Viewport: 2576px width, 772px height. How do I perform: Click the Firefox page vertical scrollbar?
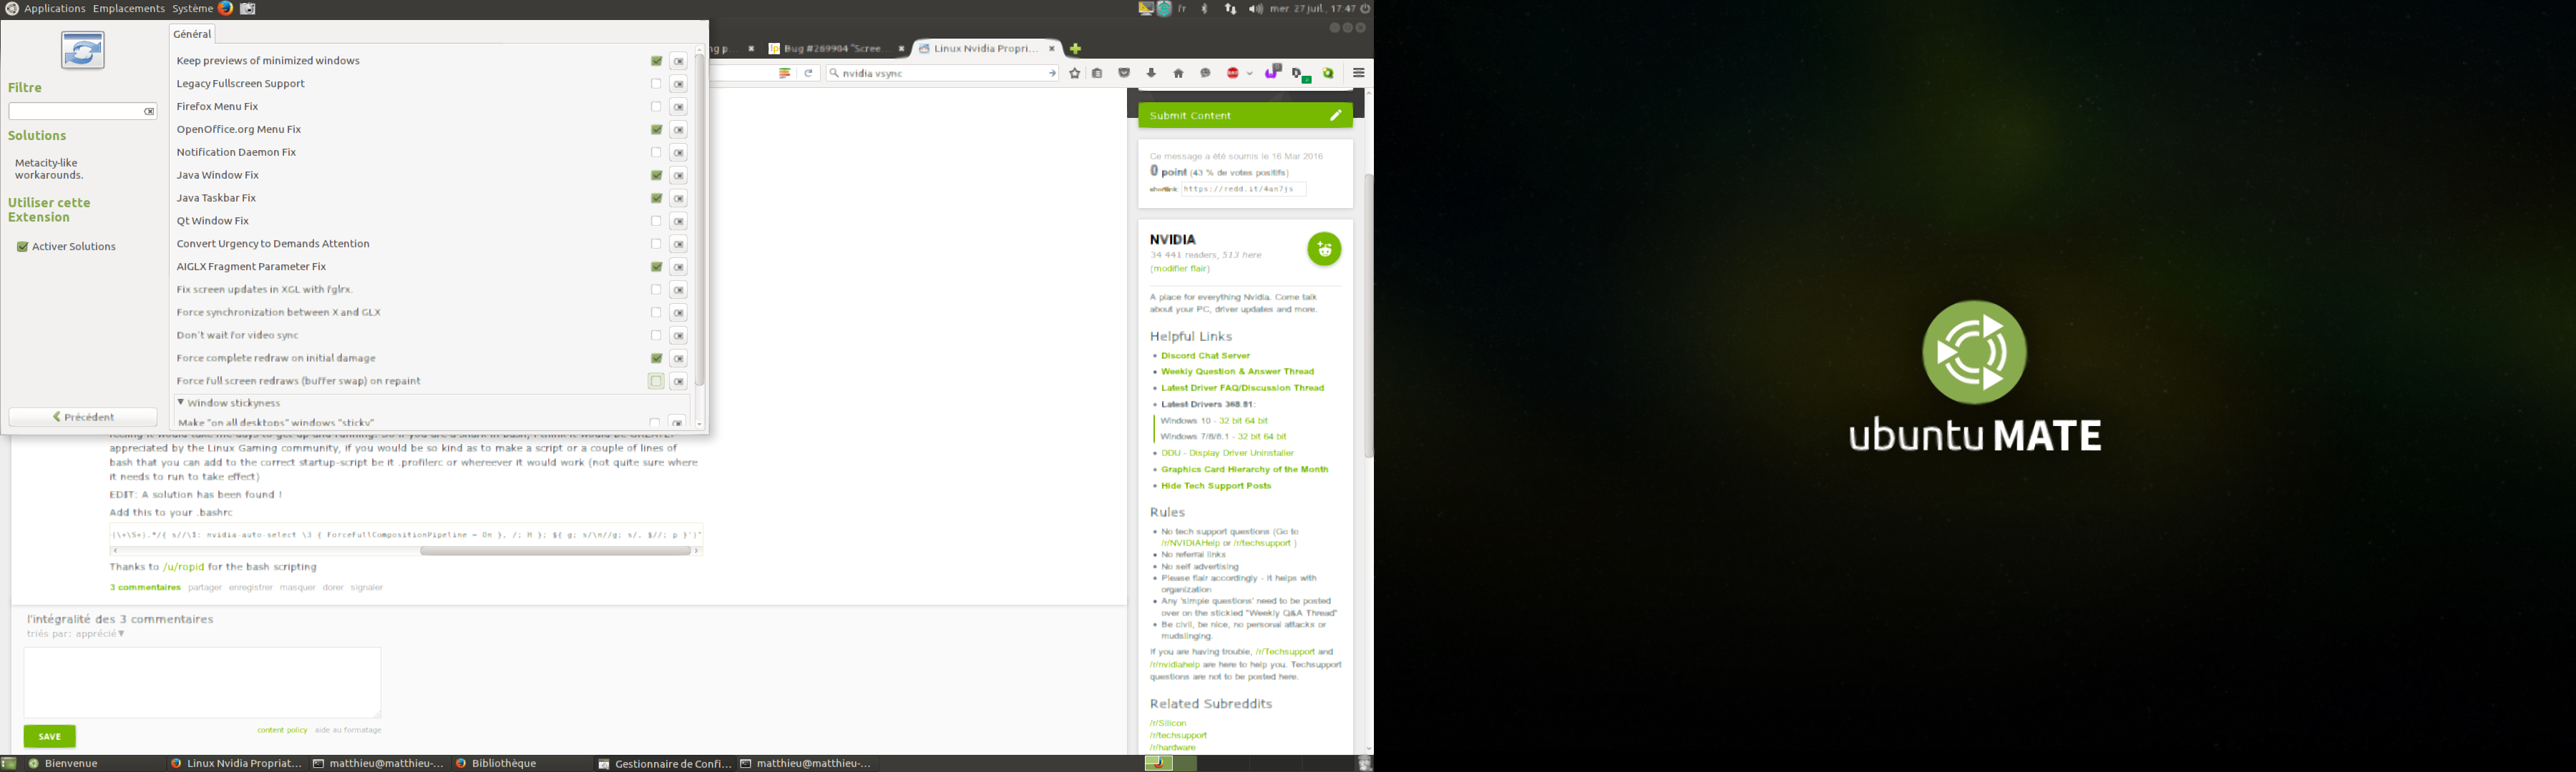tap(1368, 316)
